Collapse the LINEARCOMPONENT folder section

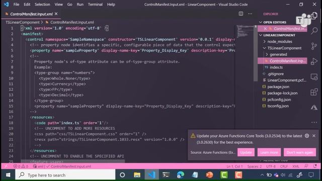261,35
